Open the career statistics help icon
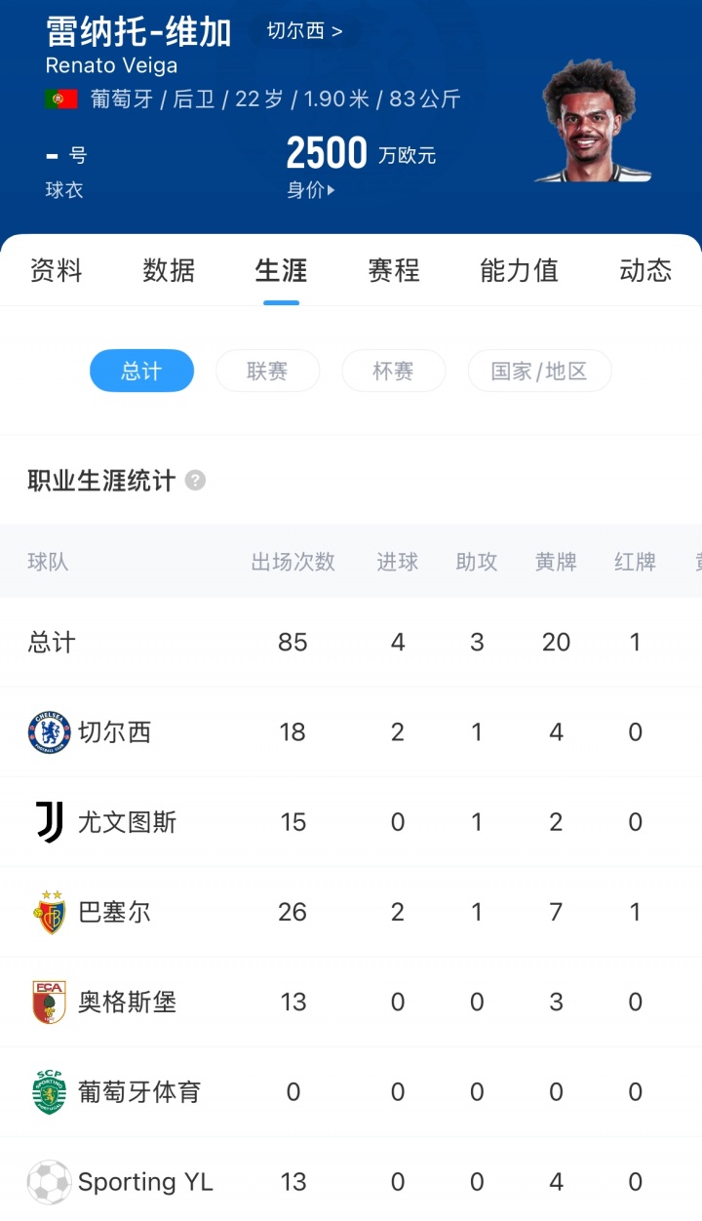This screenshot has width=702, height=1221. pyautogui.click(x=196, y=481)
